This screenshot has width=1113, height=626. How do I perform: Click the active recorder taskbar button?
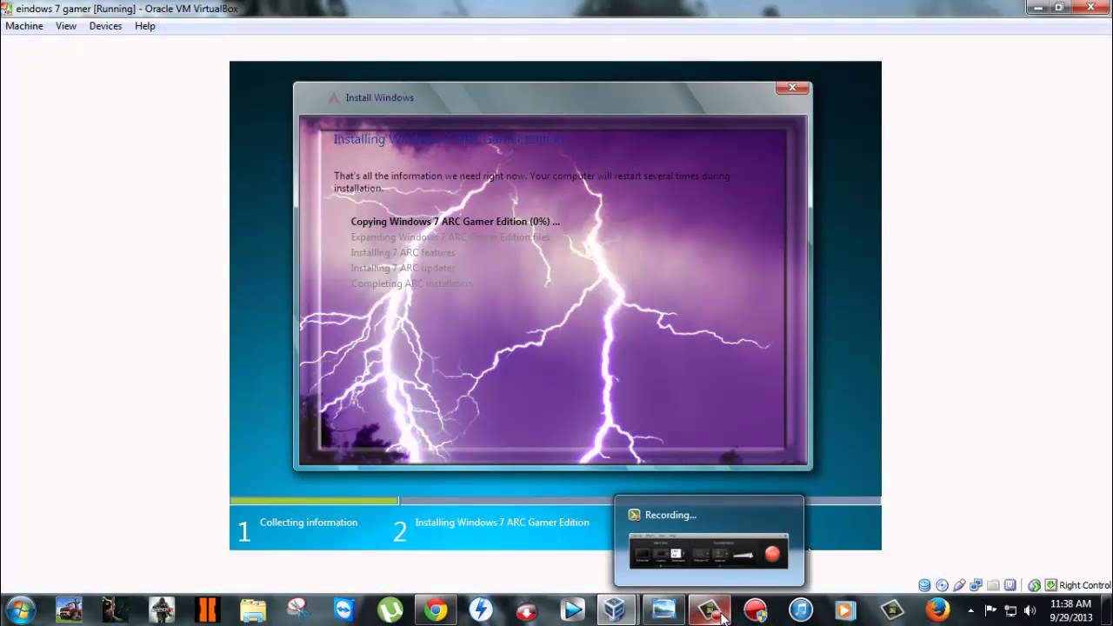710,610
